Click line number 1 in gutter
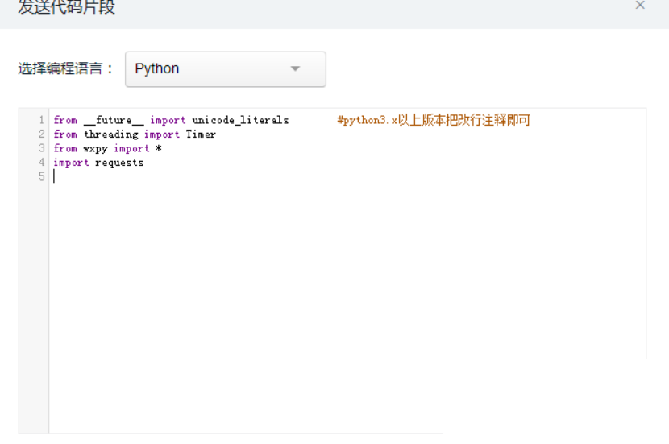Image resolution: width=669 pixels, height=444 pixels. click(x=41, y=120)
